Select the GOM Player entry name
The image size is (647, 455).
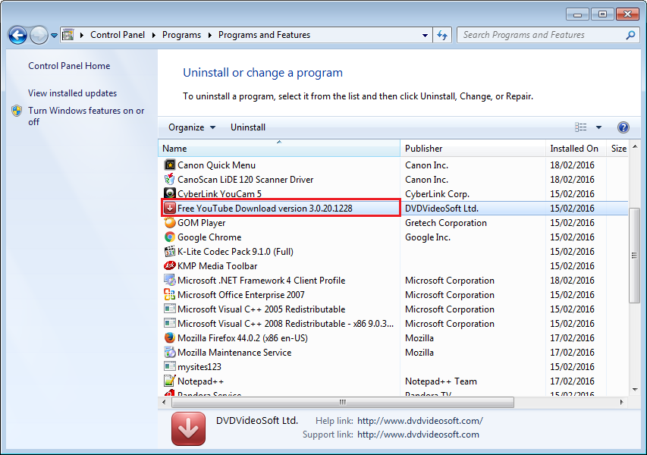[x=201, y=223]
